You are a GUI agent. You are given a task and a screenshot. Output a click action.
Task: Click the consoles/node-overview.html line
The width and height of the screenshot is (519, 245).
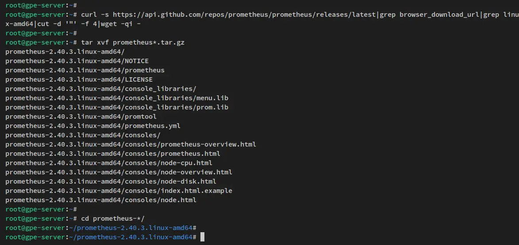pos(119,172)
